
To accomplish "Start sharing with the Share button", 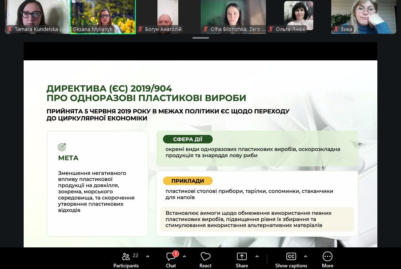I will point(241,259).
